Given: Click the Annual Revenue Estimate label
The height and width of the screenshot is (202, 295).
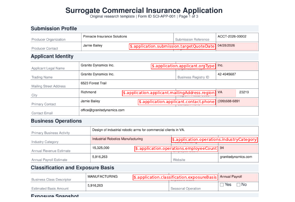Looking at the screenshot, I should (x=51, y=151).
